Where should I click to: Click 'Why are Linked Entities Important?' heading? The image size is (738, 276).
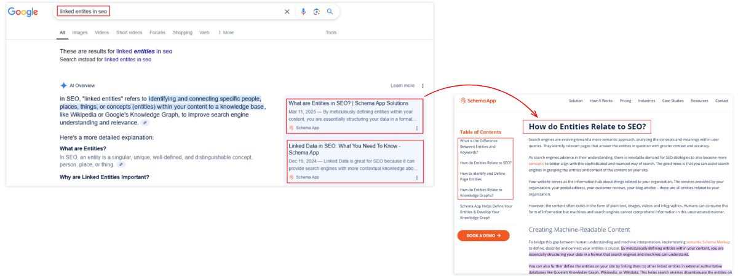click(x=105, y=177)
